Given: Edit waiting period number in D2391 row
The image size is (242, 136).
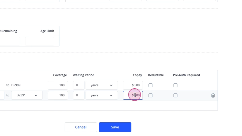Looking at the screenshot, I should [79, 95].
